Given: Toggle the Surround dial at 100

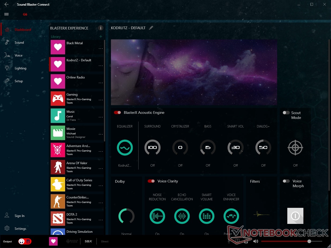Looking at the screenshot, I should coord(153,148).
